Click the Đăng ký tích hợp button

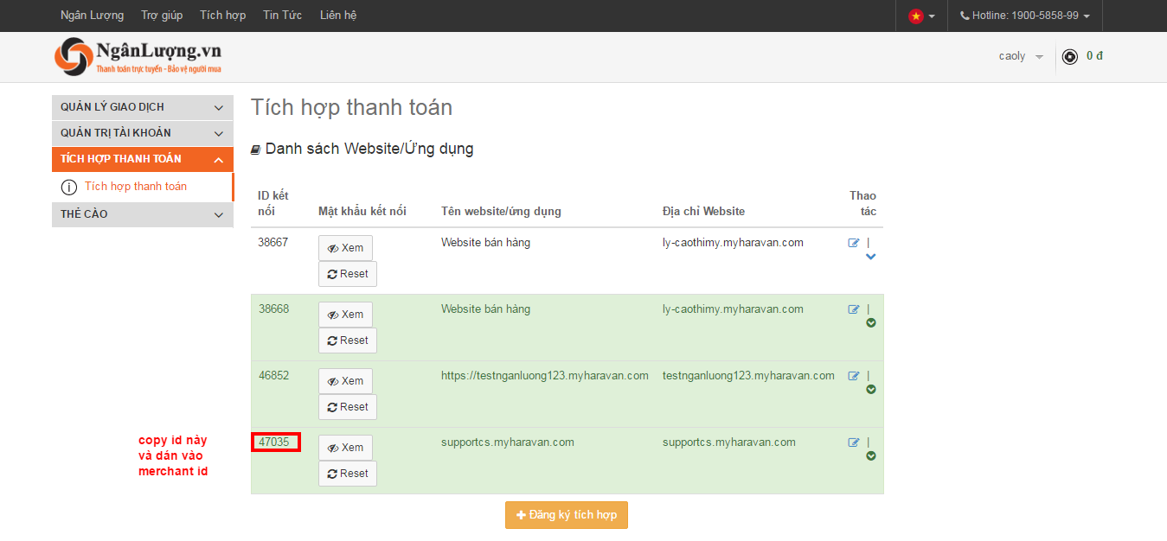click(x=567, y=515)
